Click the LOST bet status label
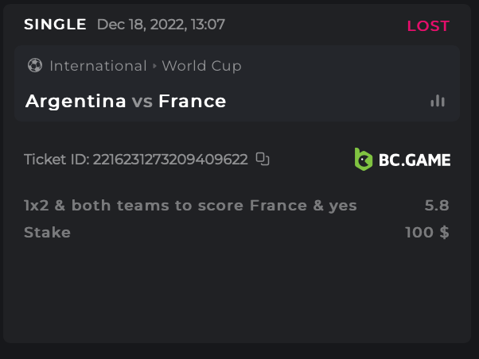The width and height of the screenshot is (479, 359). tap(428, 25)
